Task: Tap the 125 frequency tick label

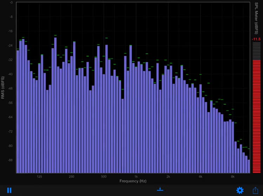Action: pos(39,177)
